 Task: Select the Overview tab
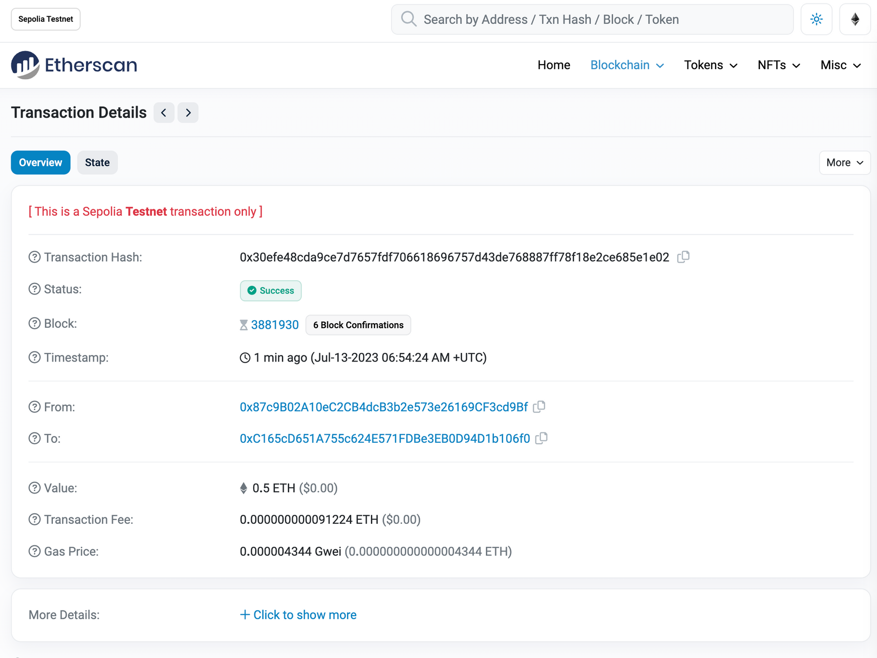[x=41, y=162]
